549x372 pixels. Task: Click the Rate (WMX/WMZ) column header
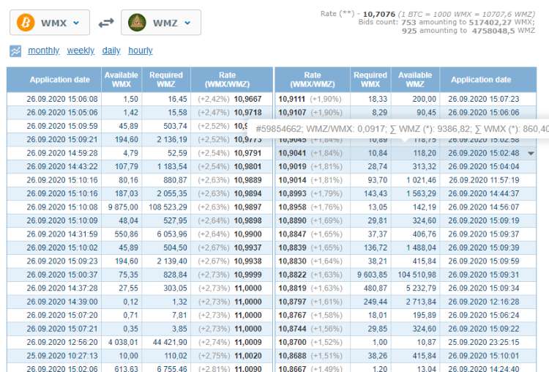tap(228, 80)
